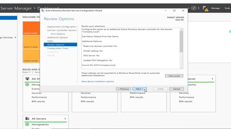Click All Servers manageability green status icon
This screenshot has height=129, width=231.
[27, 124]
